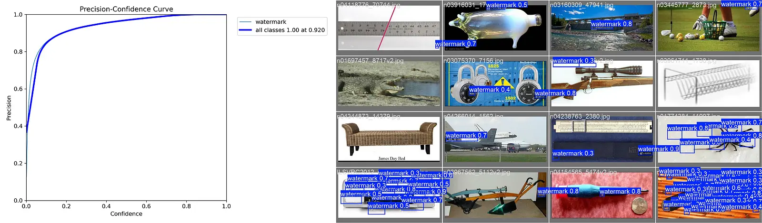762x223 pixels.
Task: Click the 'all classes 1.00 at 0.920' legend entry
Action: 290,30
